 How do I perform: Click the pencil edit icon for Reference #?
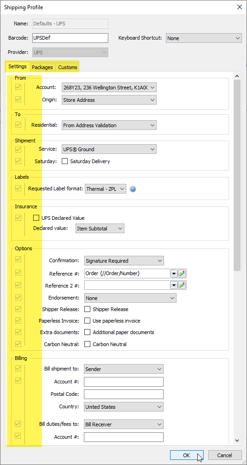tap(182, 273)
